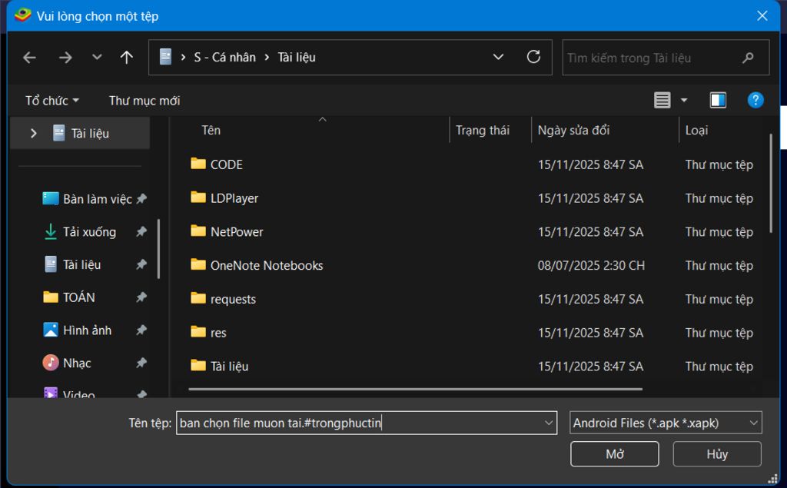Create a folder with 'Thư mục mới'
This screenshot has height=488, width=787.
(x=144, y=101)
